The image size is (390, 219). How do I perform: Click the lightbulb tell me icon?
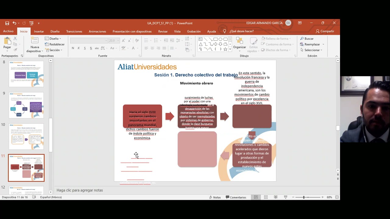225,31
